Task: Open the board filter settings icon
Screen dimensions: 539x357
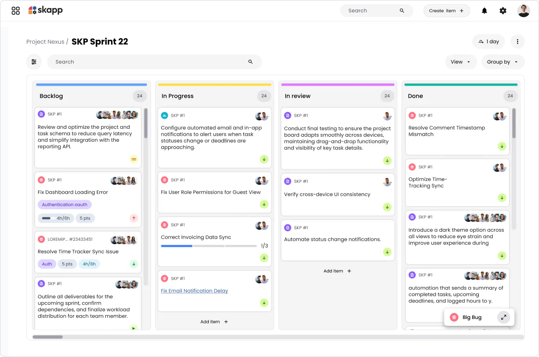Action: (34, 62)
